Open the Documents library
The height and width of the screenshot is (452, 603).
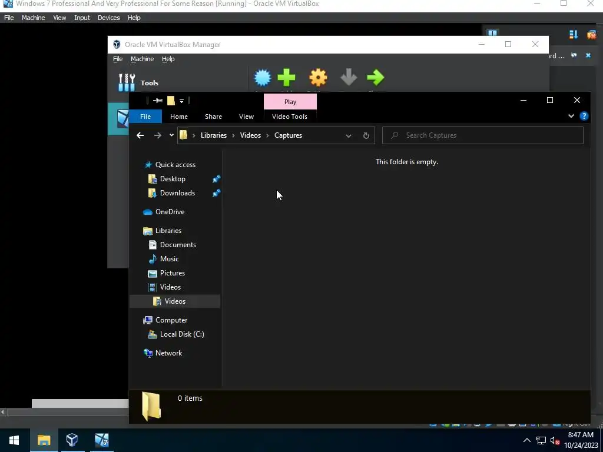(x=178, y=245)
